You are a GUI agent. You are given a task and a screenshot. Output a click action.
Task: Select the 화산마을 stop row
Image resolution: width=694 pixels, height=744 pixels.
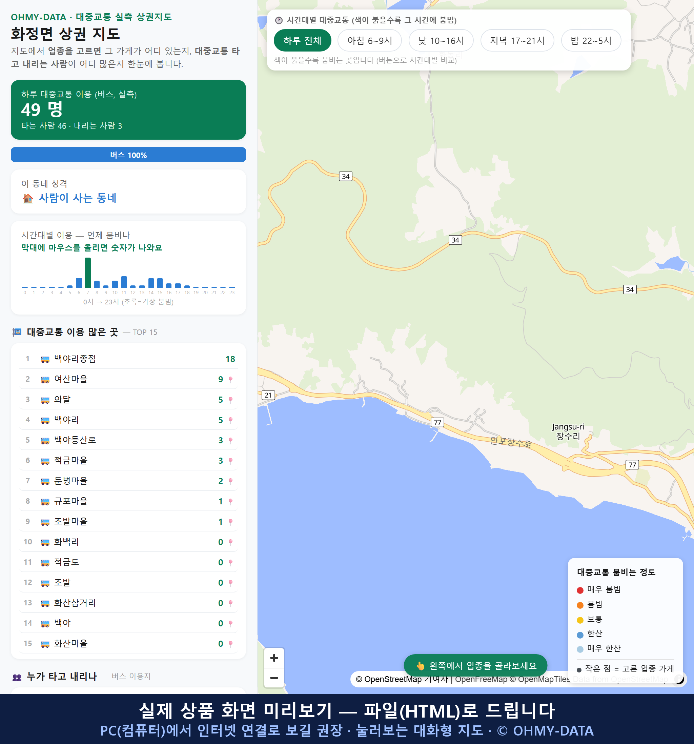click(x=128, y=644)
